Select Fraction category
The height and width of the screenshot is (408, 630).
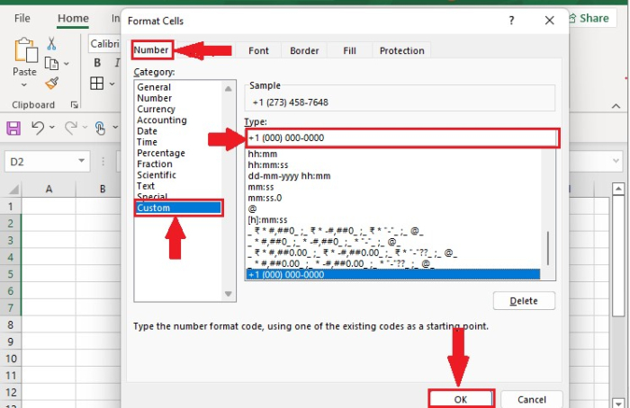click(154, 164)
